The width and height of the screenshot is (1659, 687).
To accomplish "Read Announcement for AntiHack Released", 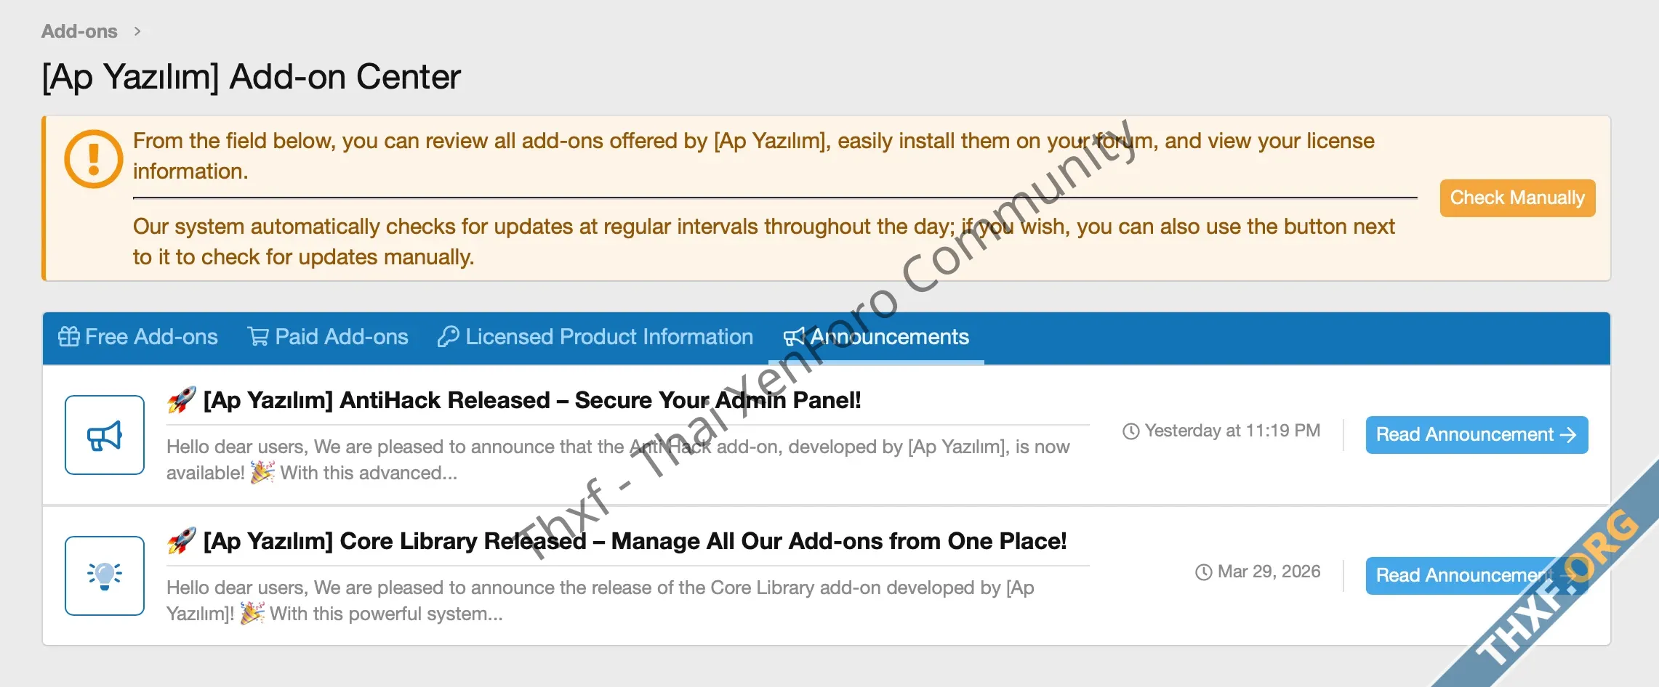I will 1476,435.
